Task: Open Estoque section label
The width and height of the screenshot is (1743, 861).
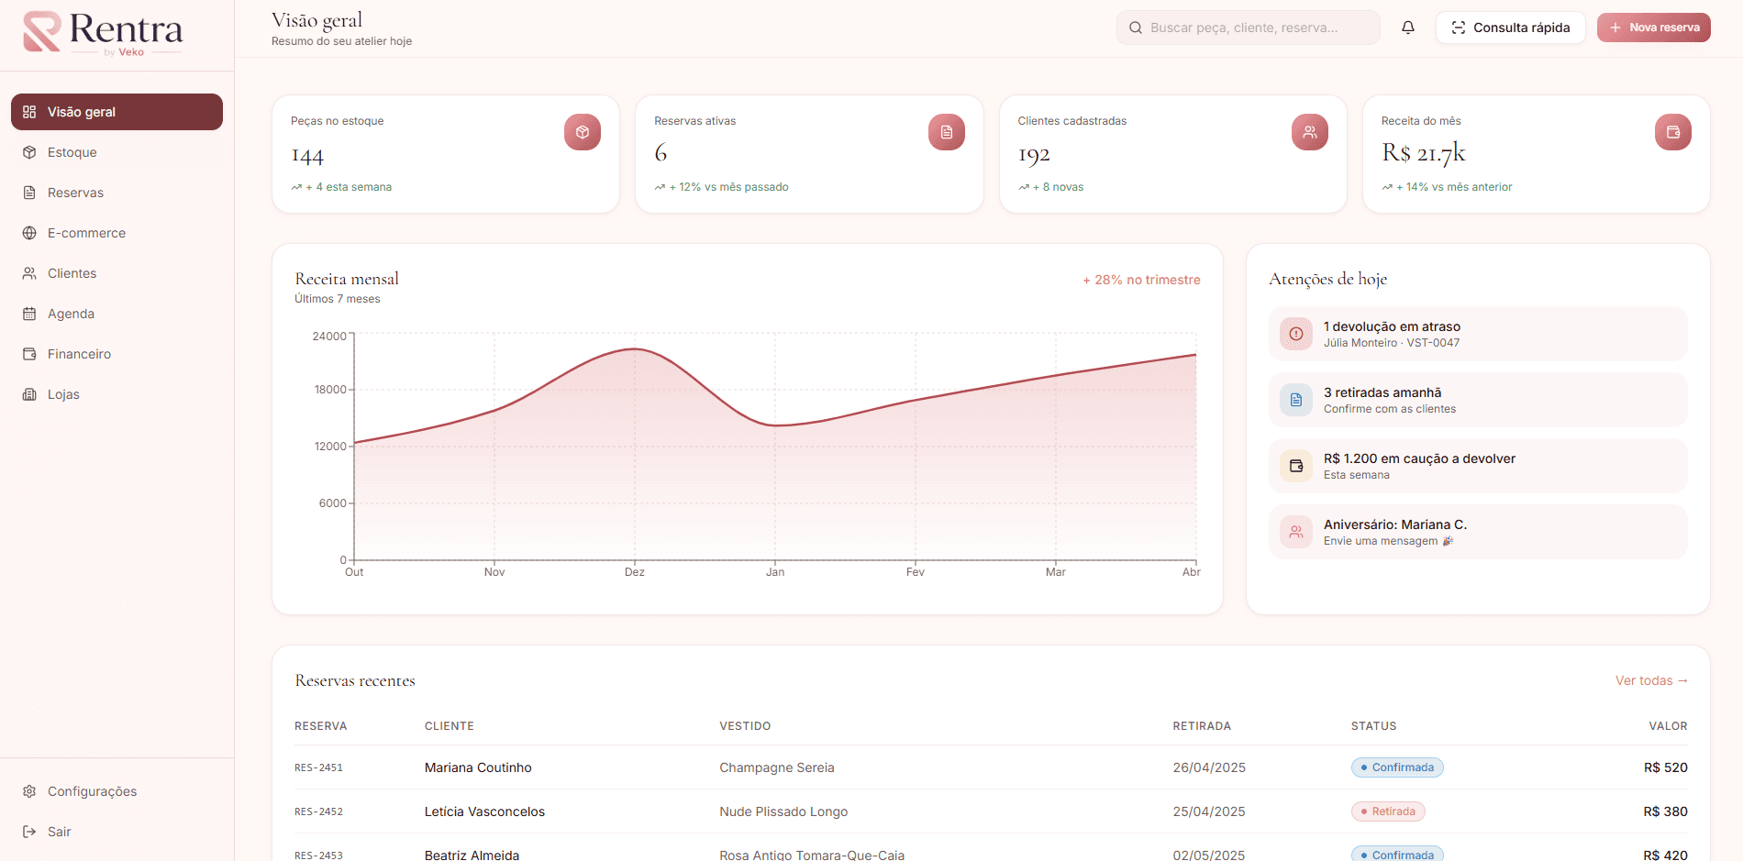Action: (72, 152)
